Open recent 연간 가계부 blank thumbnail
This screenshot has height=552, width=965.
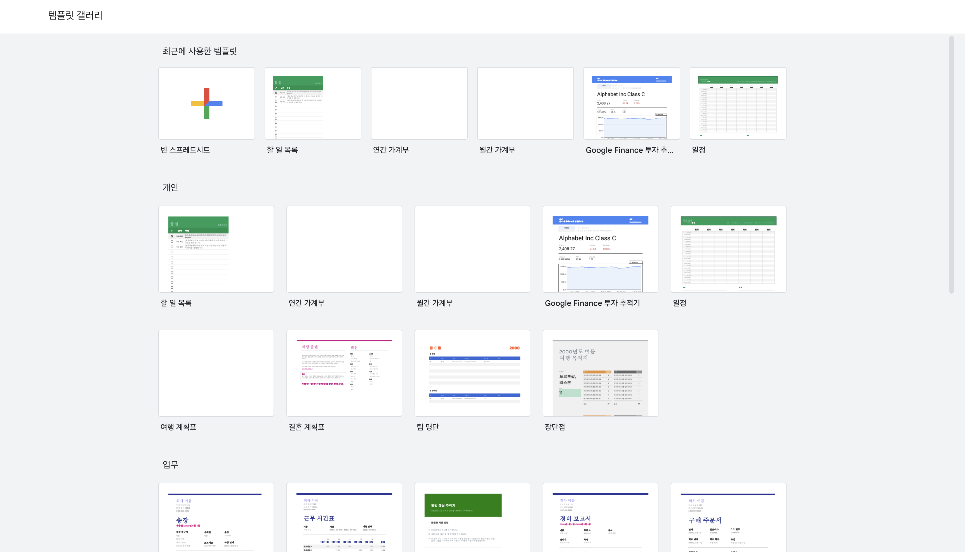[x=419, y=103]
